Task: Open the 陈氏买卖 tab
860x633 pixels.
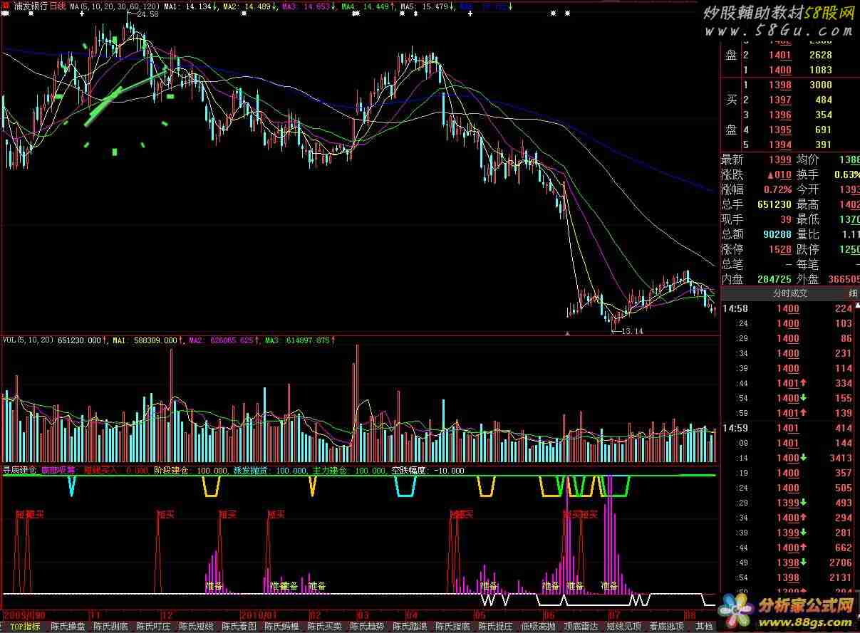Action: coord(324,627)
